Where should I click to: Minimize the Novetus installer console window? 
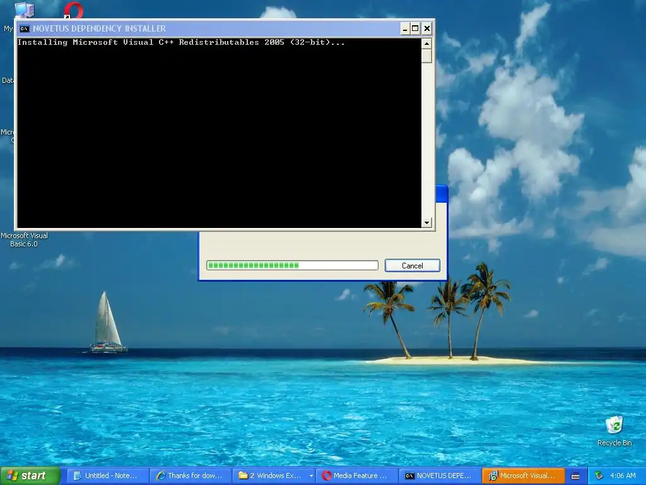point(405,28)
